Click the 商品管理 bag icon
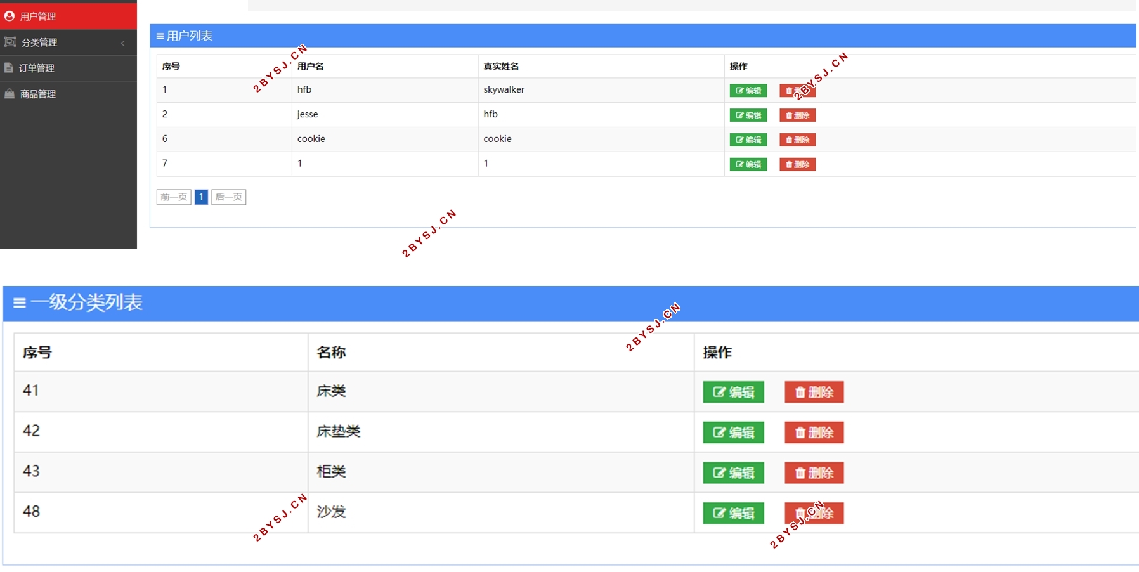1139x572 pixels. [10, 94]
